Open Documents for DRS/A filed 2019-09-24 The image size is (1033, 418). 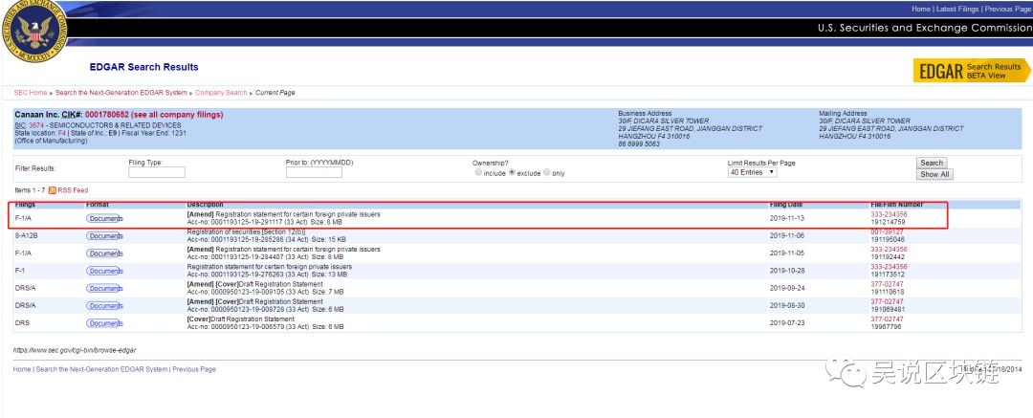click(104, 289)
